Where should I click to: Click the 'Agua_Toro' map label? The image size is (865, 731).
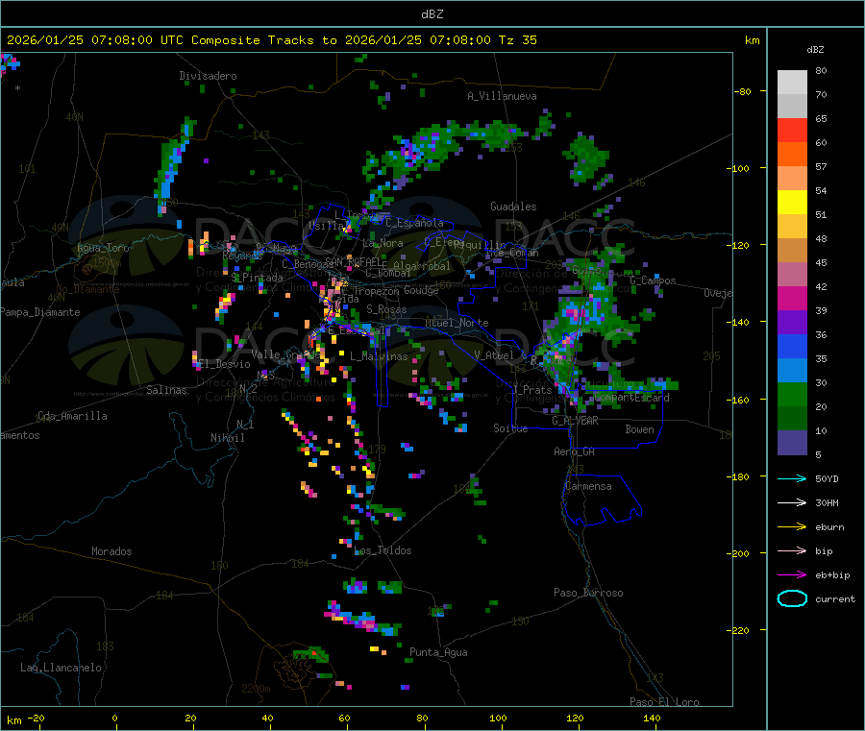[x=103, y=248]
